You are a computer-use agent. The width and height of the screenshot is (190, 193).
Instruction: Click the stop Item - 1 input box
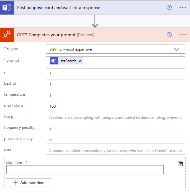pos(85,170)
